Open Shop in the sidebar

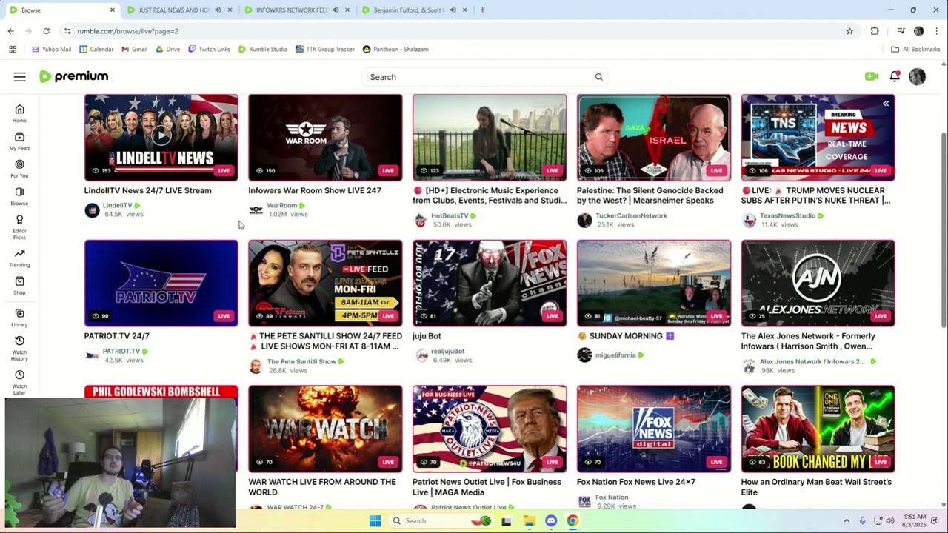click(19, 285)
